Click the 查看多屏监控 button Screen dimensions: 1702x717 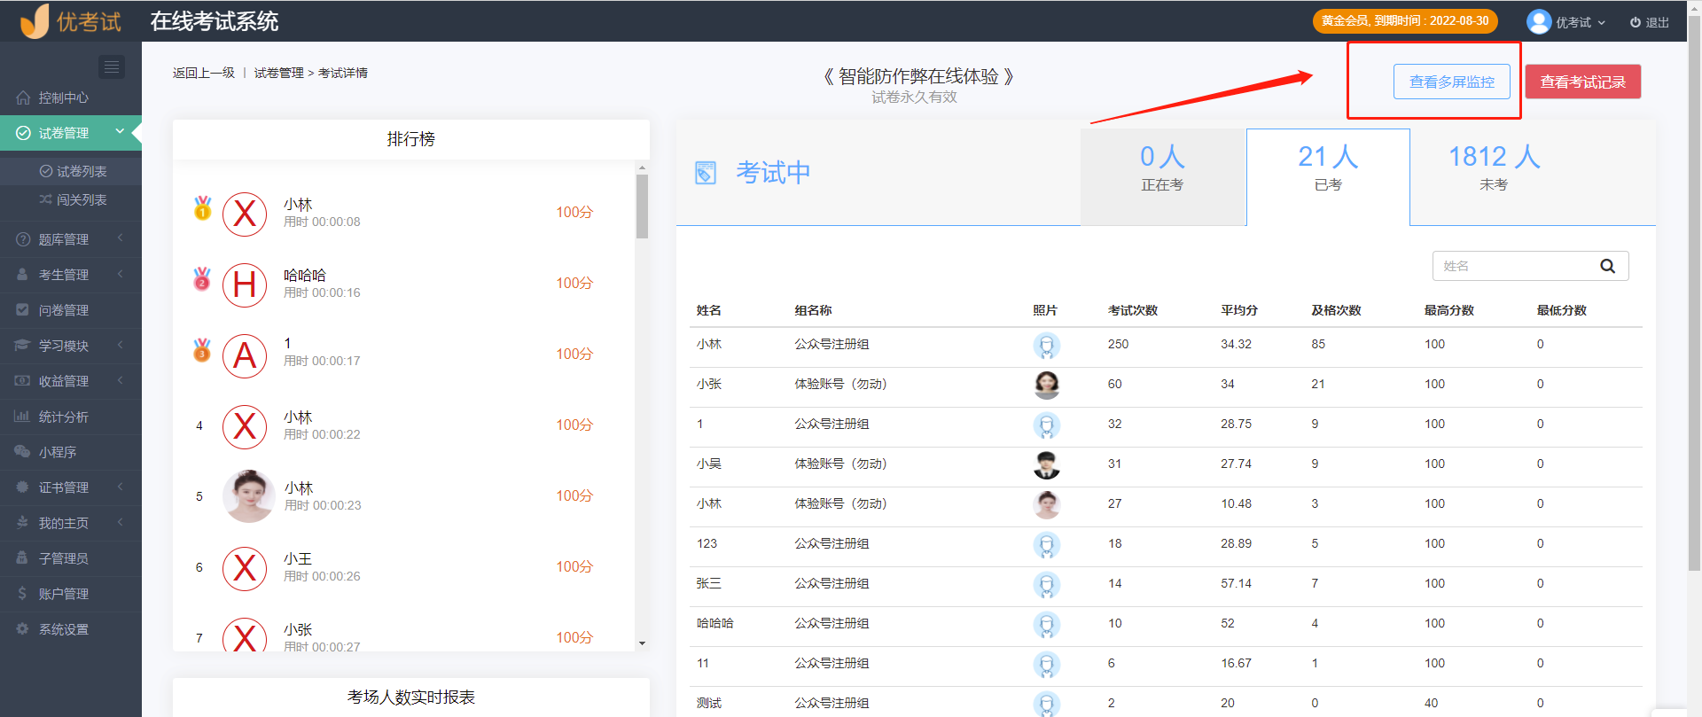[x=1451, y=82]
